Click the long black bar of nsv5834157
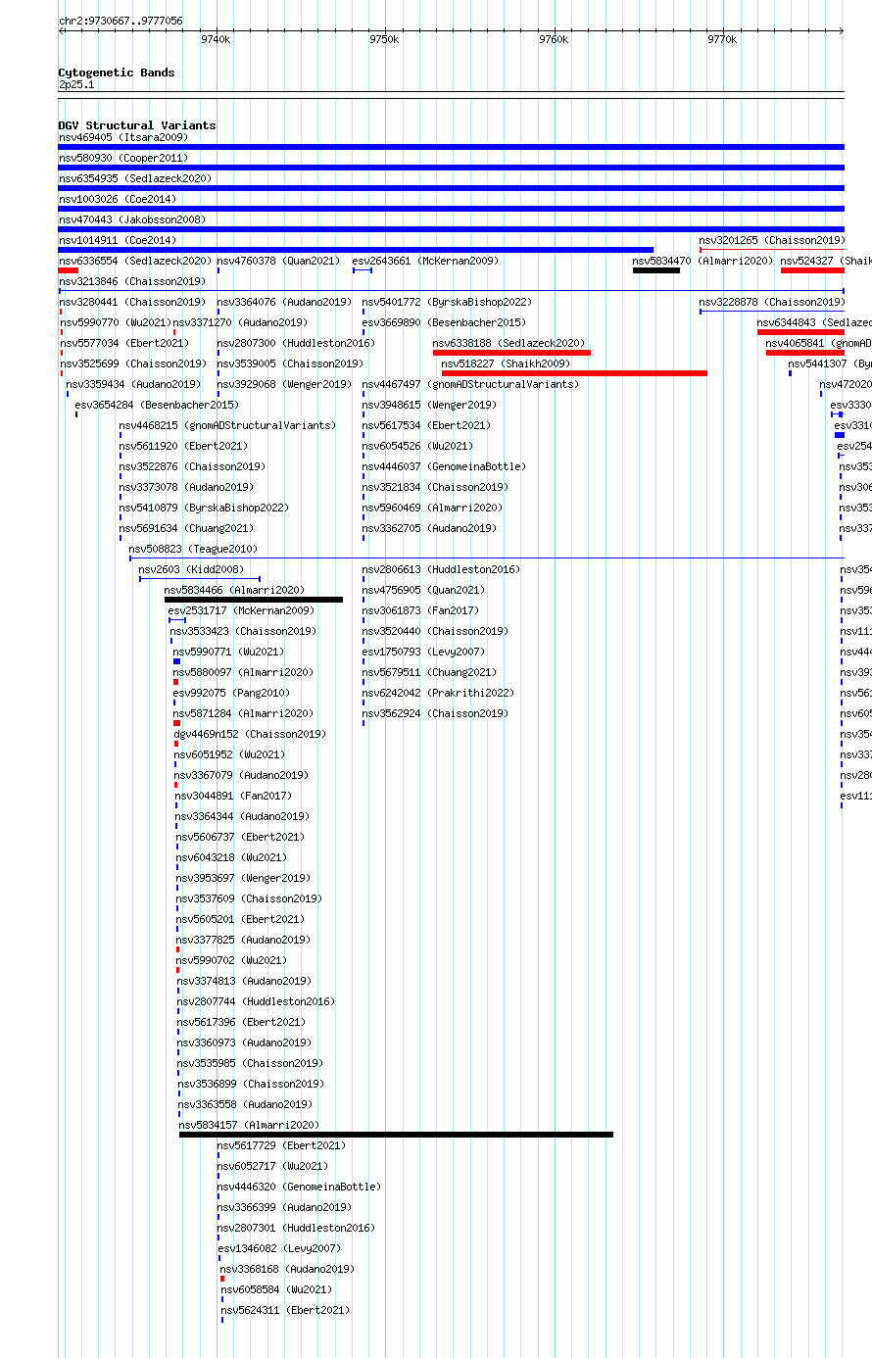The height and width of the screenshot is (1358, 872). [x=396, y=1135]
